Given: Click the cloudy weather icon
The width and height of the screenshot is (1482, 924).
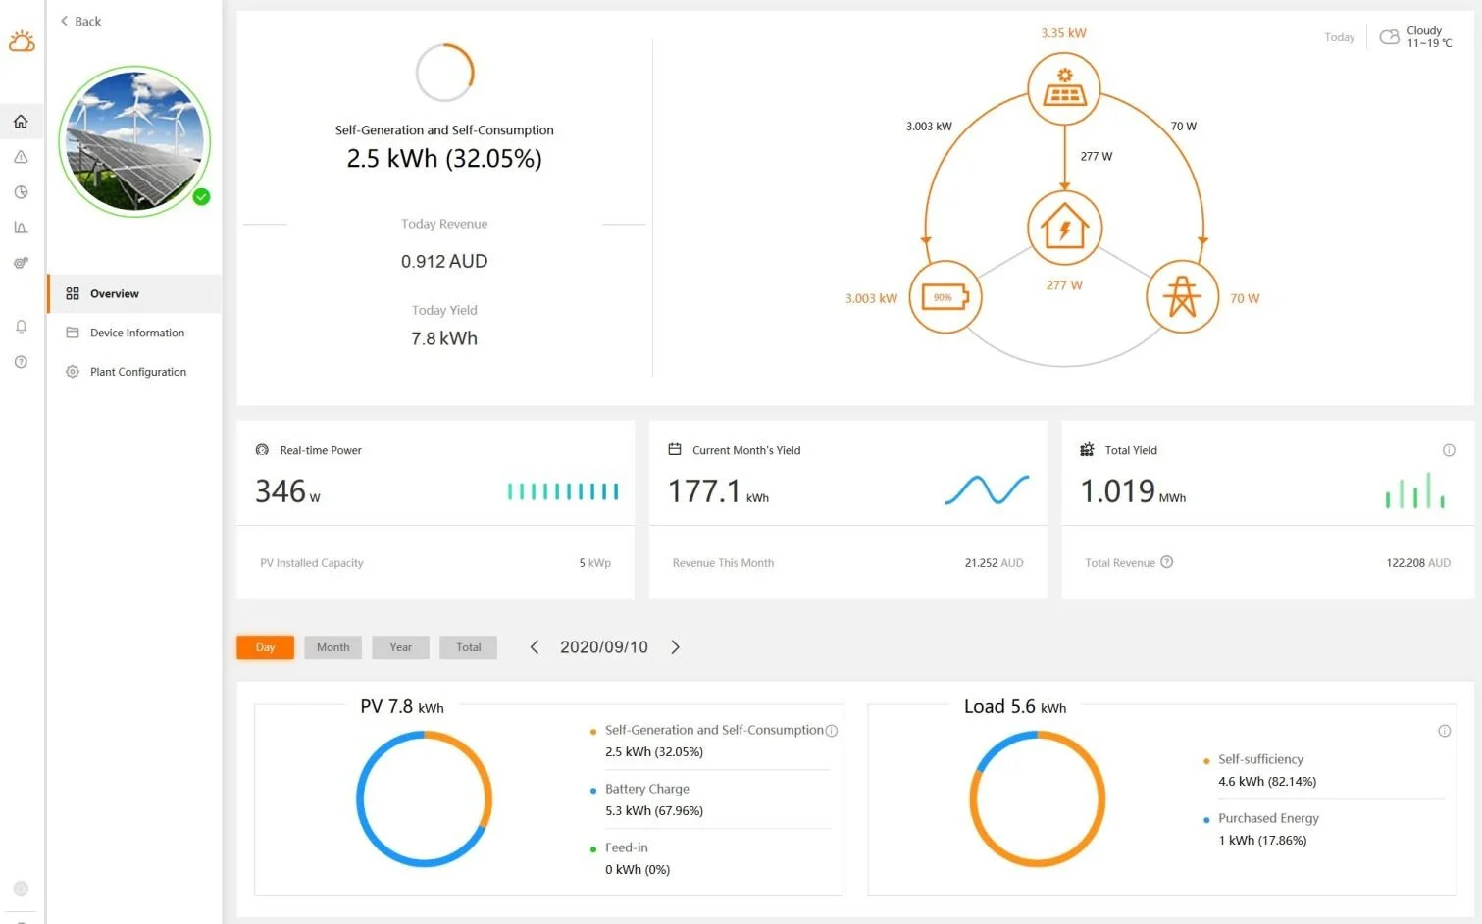Looking at the screenshot, I should [1389, 36].
